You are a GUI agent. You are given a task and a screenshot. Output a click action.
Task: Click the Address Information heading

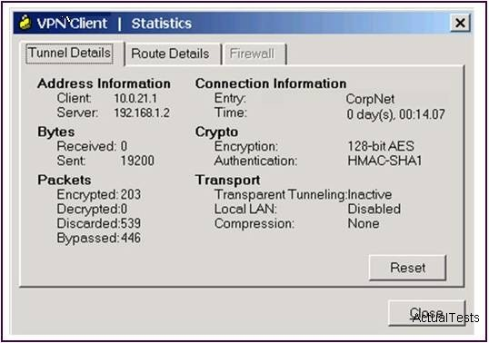(104, 83)
